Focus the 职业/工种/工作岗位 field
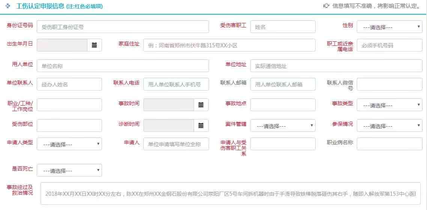Viewport: 427px width, 210px height. coord(69,105)
